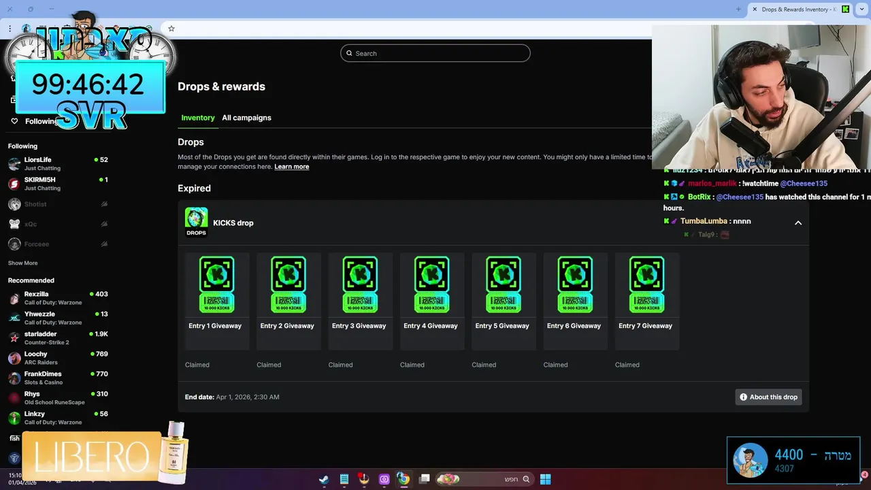Open Yhwezzle channel avatar
Image resolution: width=871 pixels, height=490 pixels.
[x=14, y=318]
